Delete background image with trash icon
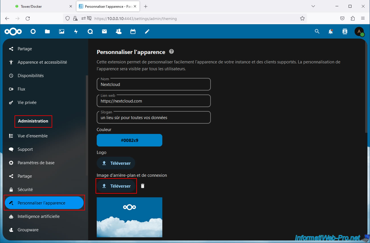Viewport: 370px width, 243px height. tap(143, 186)
